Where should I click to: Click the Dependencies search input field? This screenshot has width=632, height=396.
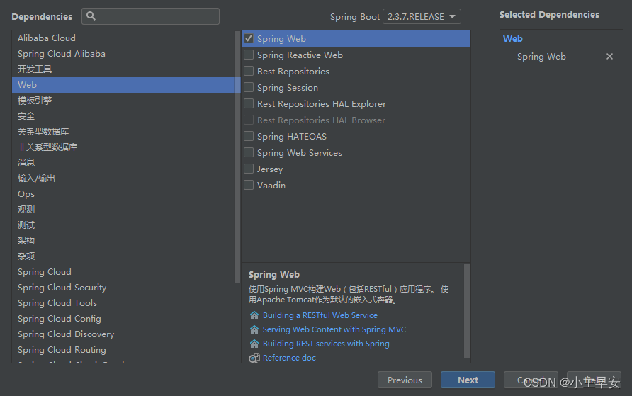point(150,16)
